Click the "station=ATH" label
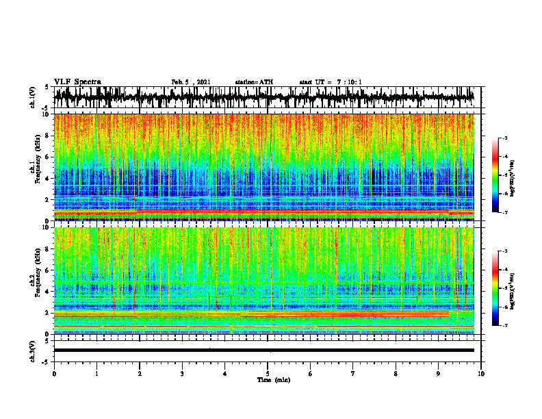This screenshot has height=419, width=542. 254,82
